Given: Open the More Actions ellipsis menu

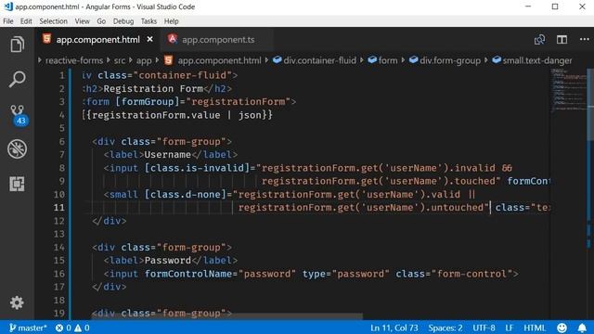Looking at the screenshot, I should click(584, 39).
